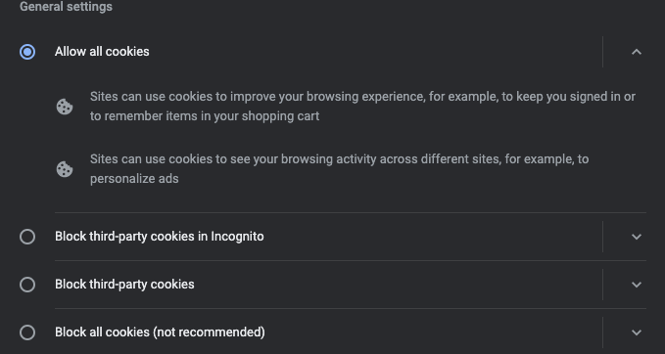The width and height of the screenshot is (665, 354).
Task: Click the personalize ads cookie description text
Action: 339,169
